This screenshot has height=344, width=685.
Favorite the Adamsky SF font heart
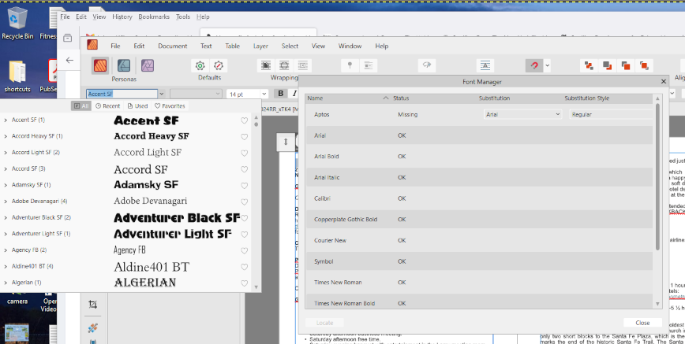[x=244, y=186]
